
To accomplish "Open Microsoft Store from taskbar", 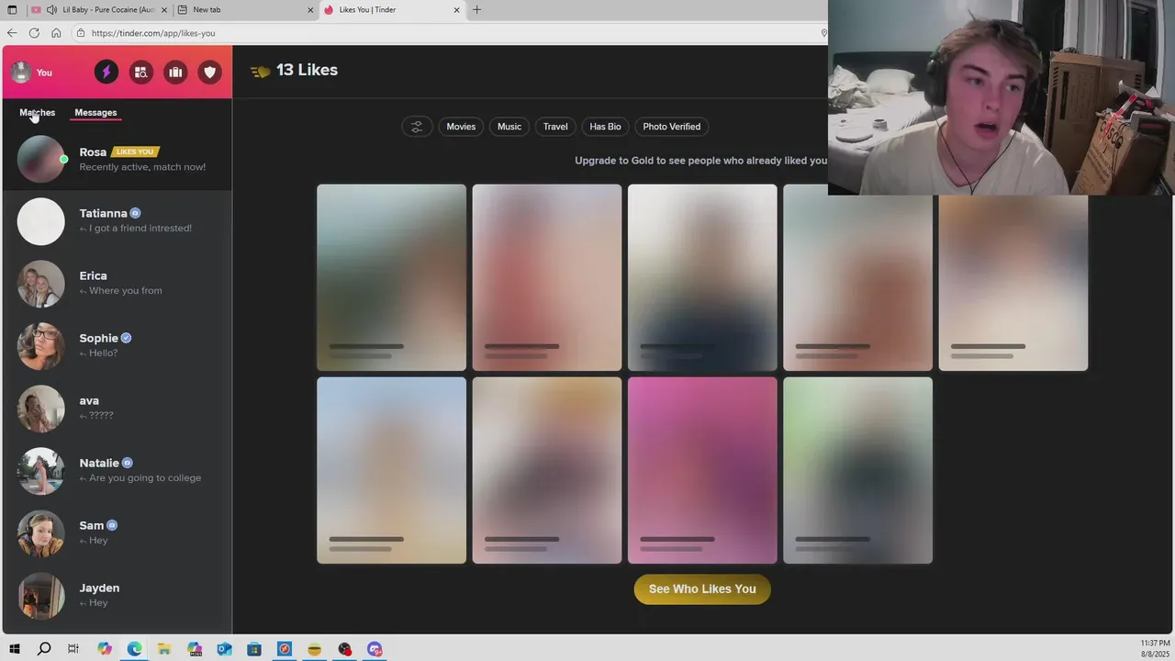I will tap(254, 649).
